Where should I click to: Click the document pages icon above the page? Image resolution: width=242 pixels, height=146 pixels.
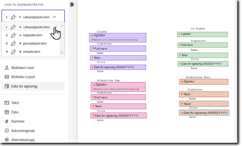pyautogui.click(x=72, y=4)
